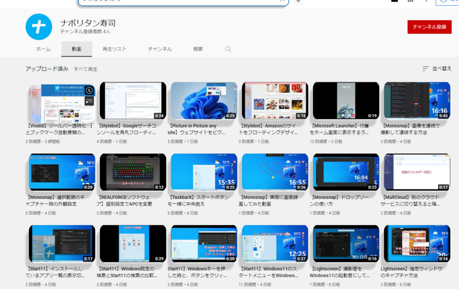
Task: Open the Monosnap 0:43 video thumbnail
Action: coord(417,101)
